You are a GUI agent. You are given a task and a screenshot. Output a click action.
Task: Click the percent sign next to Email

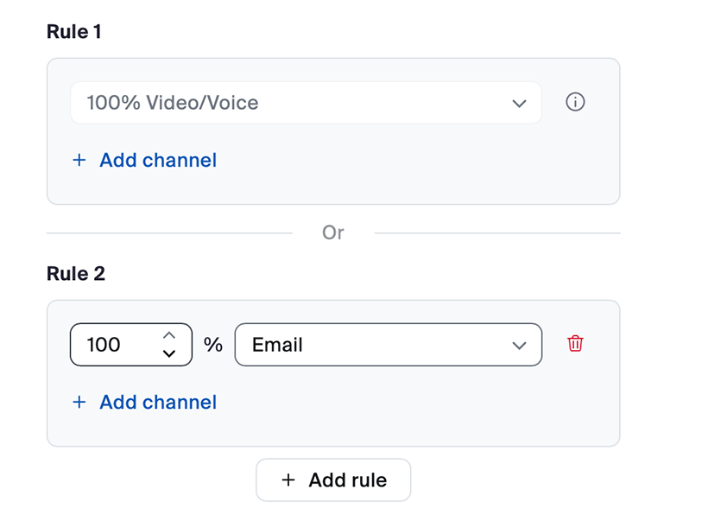coord(213,345)
